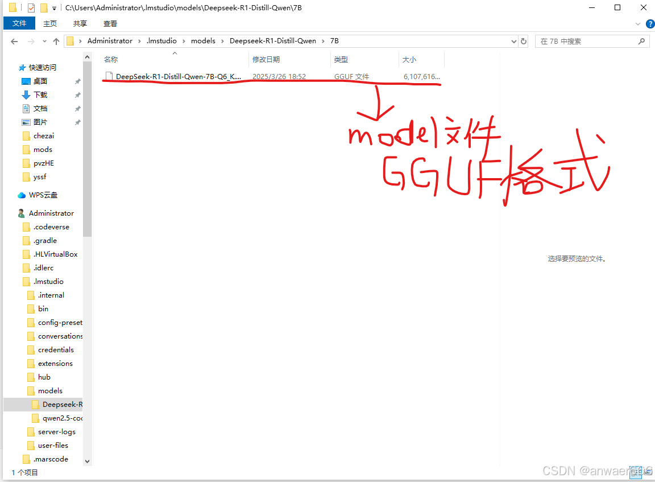Image resolution: width=655 pixels, height=482 pixels.
Task: Click .lmstudio breadcrumb in address bar
Action: 161,40
